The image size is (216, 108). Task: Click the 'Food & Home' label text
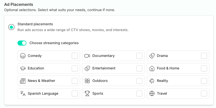click(168, 68)
